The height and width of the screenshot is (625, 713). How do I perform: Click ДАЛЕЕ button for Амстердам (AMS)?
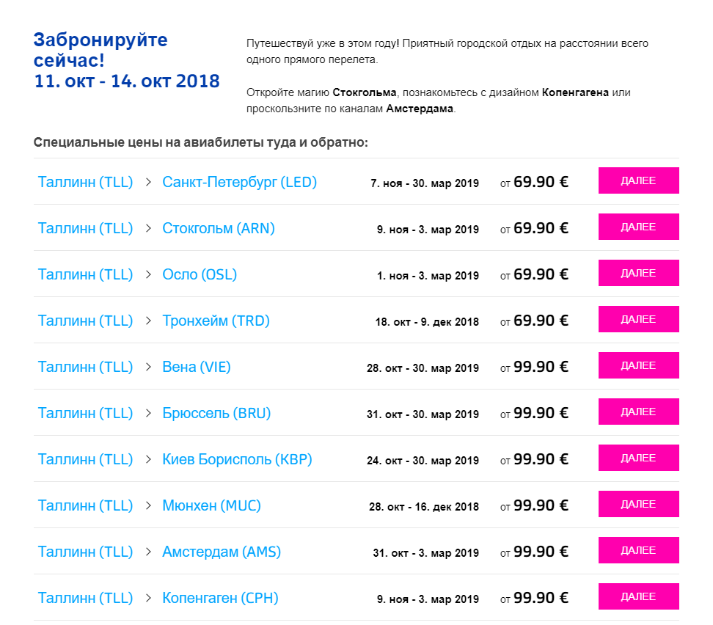(x=638, y=550)
